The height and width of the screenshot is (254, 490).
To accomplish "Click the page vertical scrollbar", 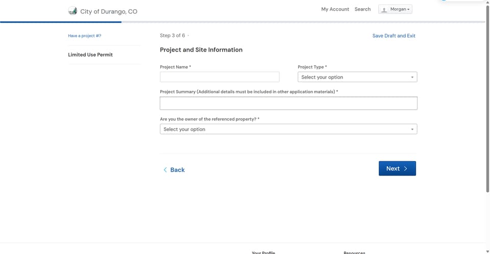I will pos(487,98).
